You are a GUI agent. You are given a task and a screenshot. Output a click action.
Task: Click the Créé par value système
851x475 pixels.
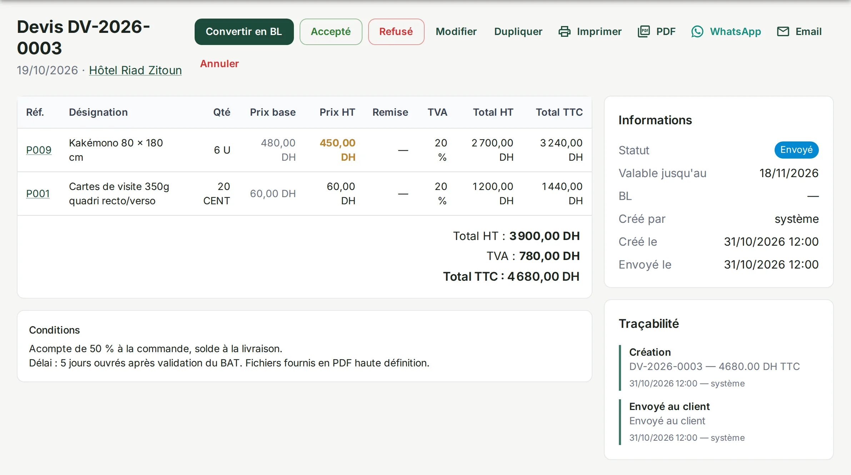pos(796,219)
